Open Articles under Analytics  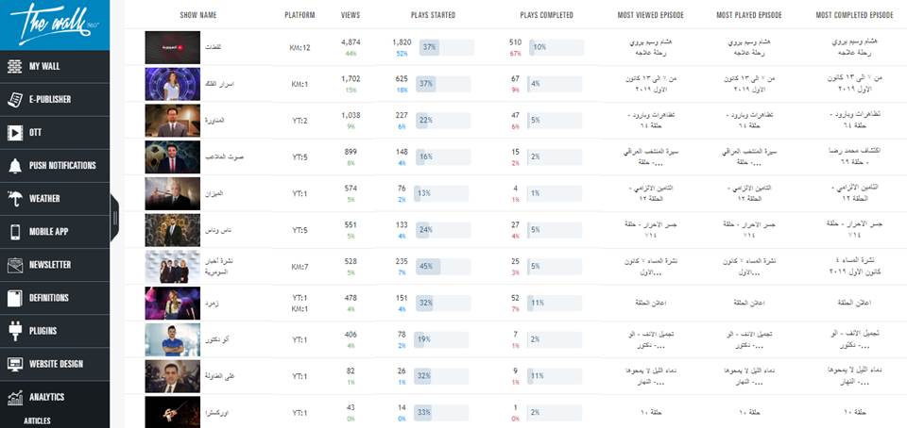[37, 421]
